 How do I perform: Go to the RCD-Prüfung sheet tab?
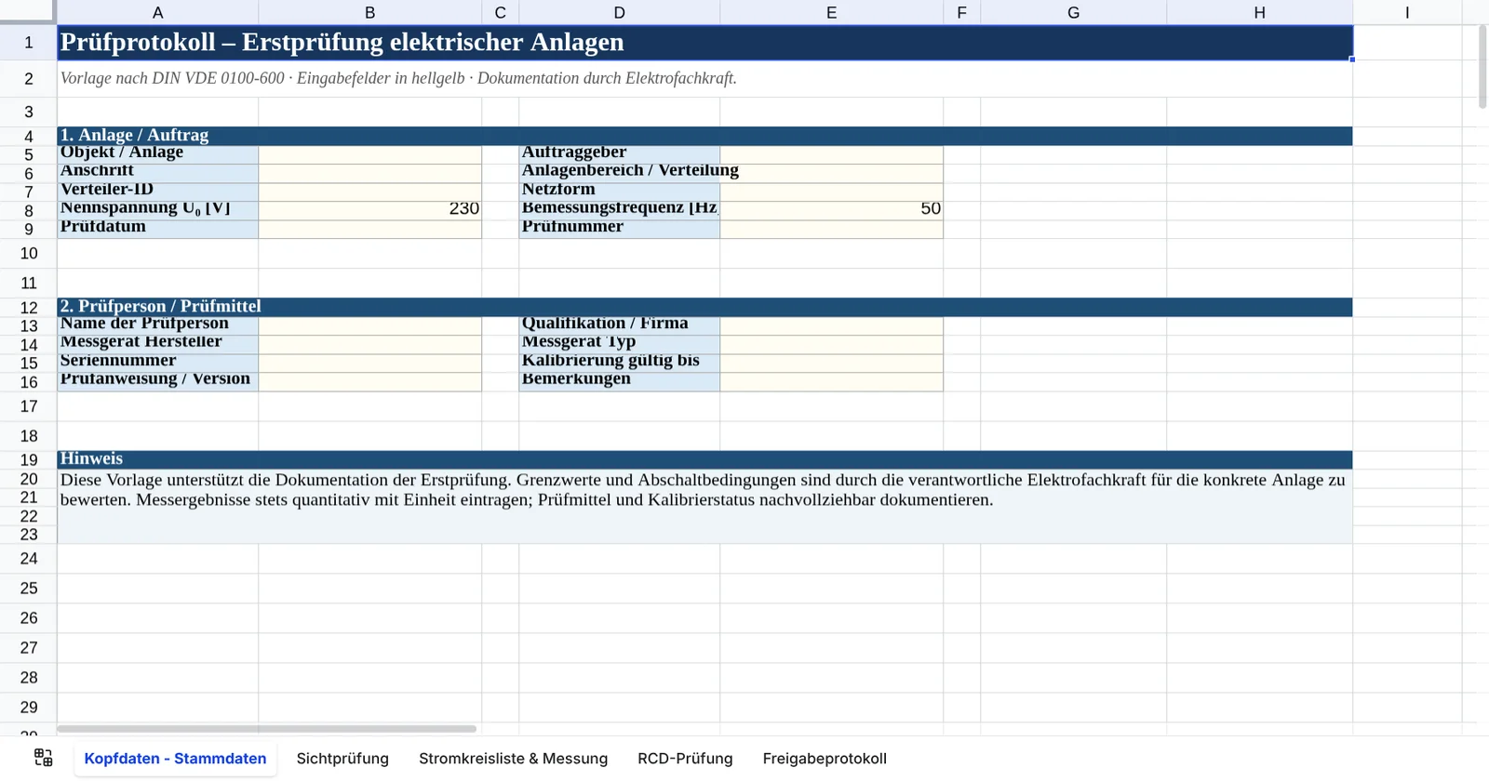685,759
